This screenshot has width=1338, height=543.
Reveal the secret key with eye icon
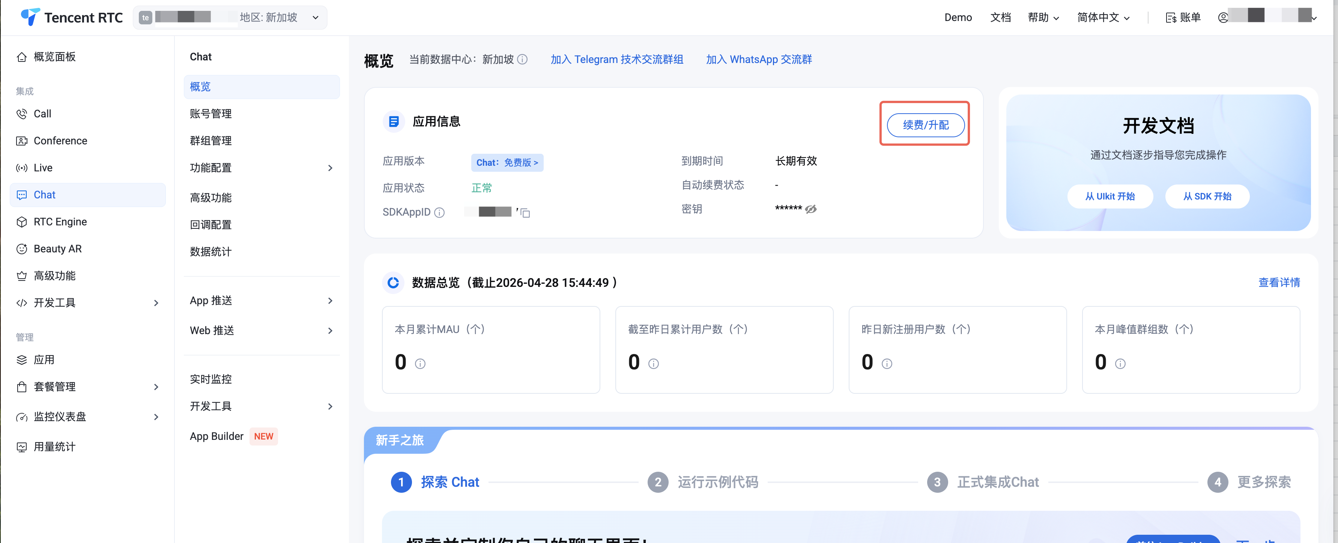click(811, 209)
